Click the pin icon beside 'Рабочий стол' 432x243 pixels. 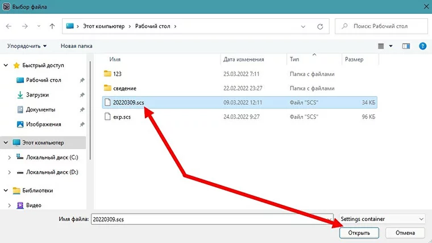pos(82,80)
